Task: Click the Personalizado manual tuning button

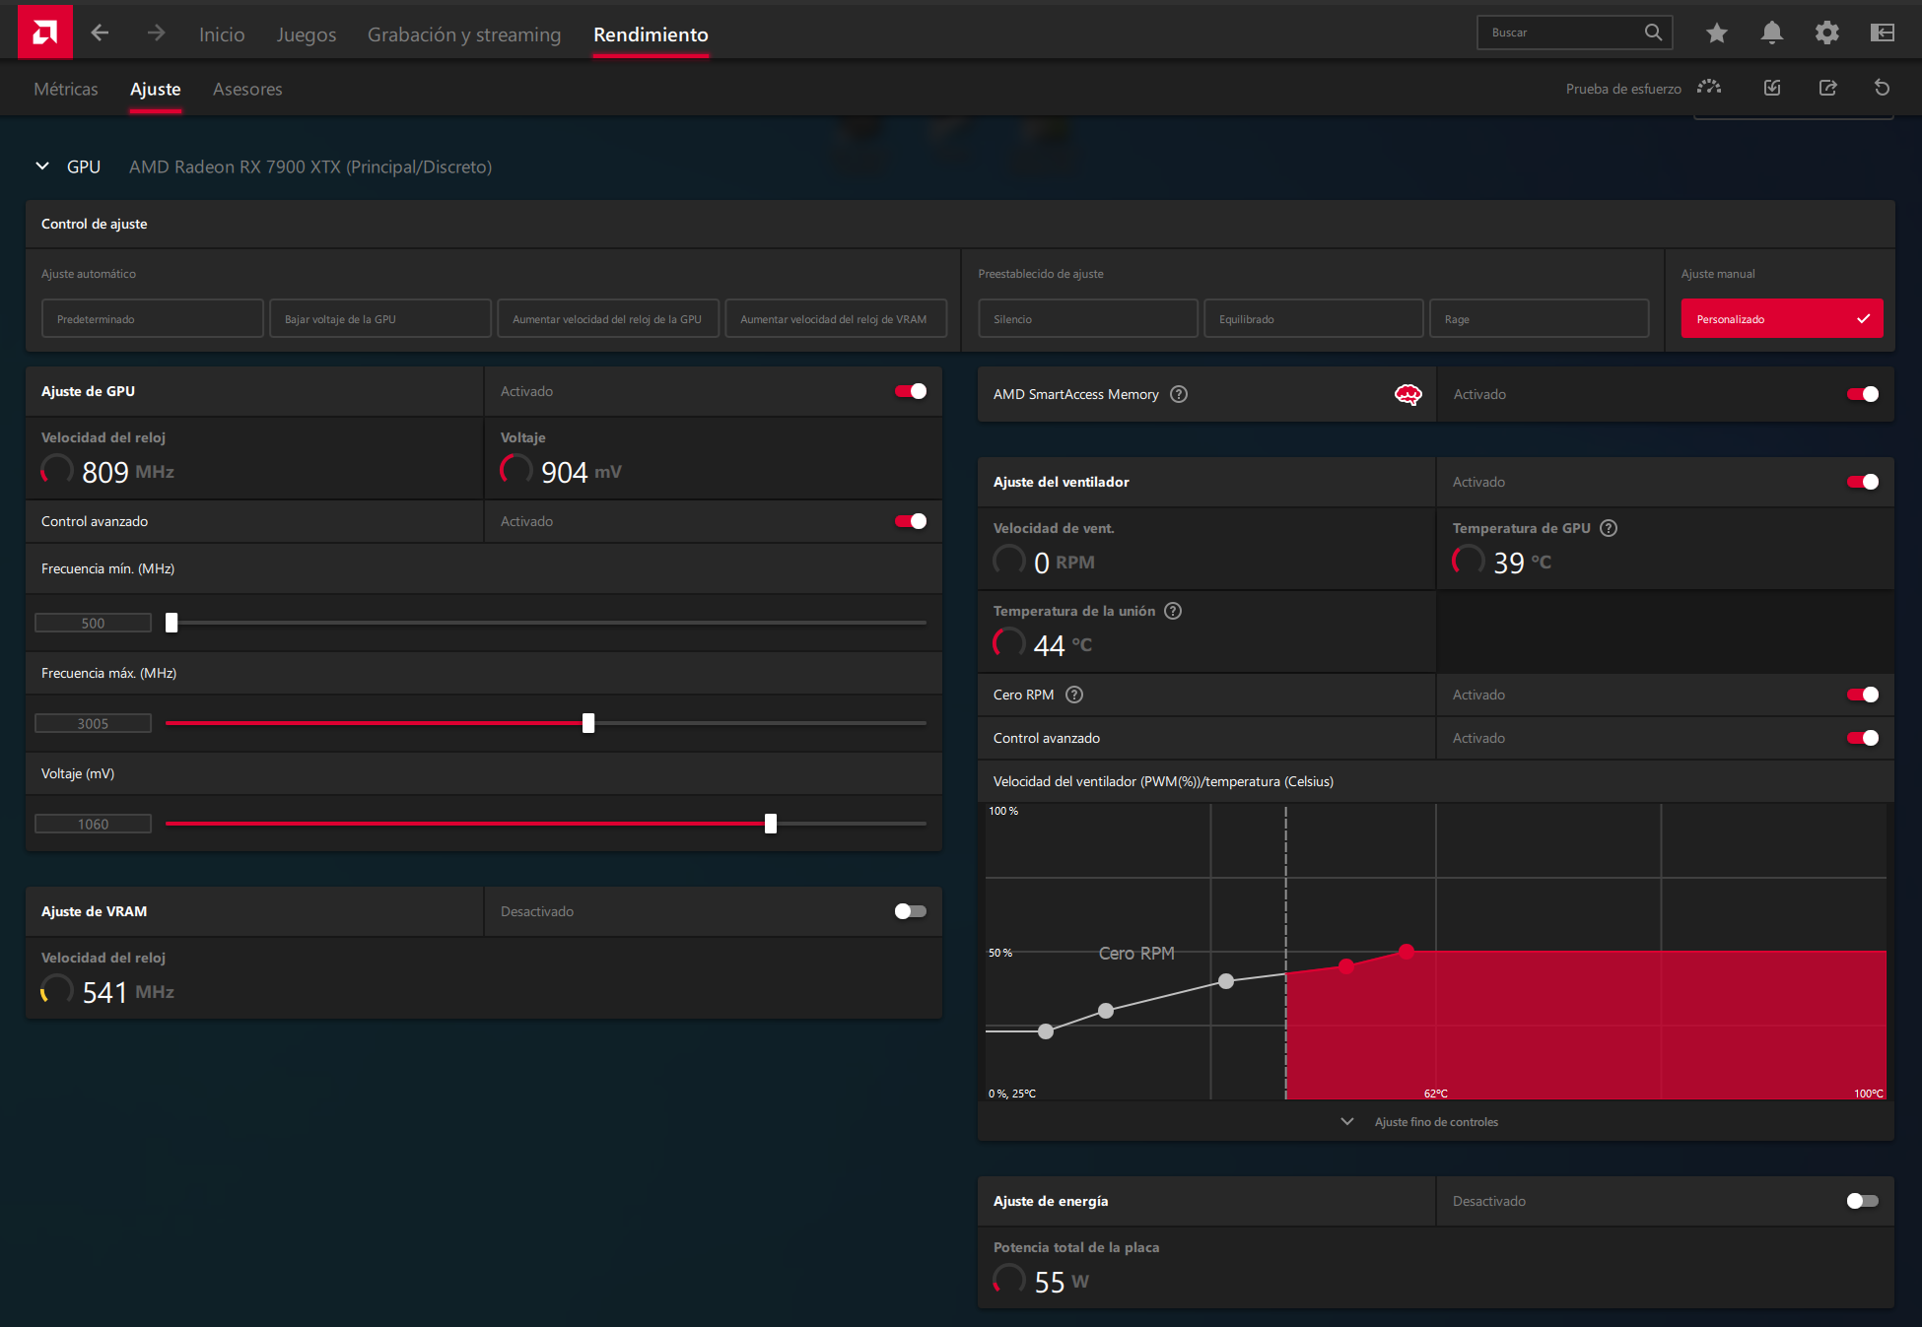Action: [1782, 319]
